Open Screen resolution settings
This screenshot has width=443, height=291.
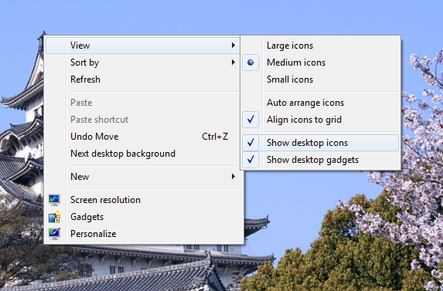(x=105, y=200)
